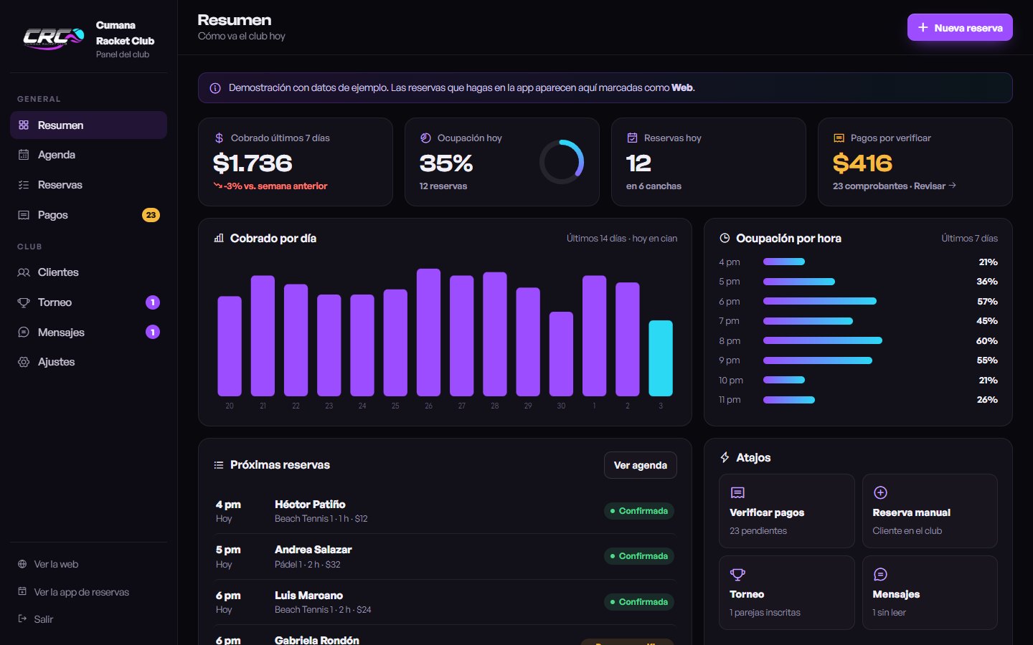
Task: Click the Nueva reserva button
Action: (960, 27)
